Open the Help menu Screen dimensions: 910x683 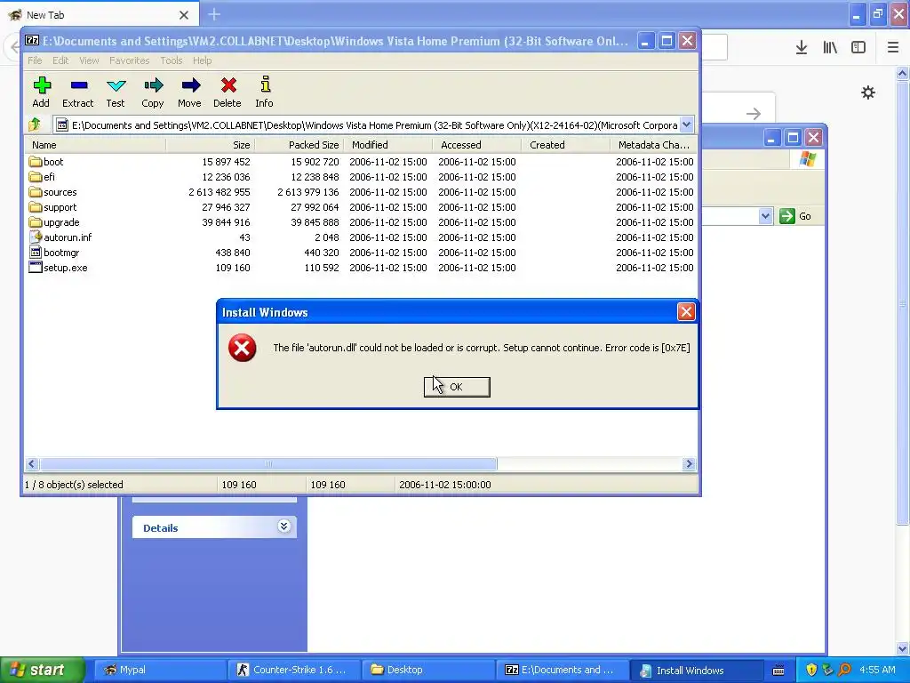pyautogui.click(x=202, y=60)
